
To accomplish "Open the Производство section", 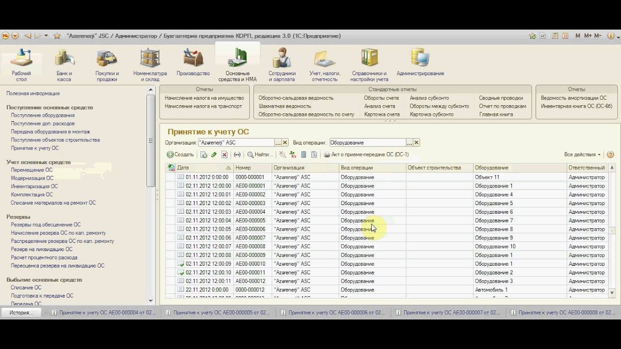I will (193, 62).
